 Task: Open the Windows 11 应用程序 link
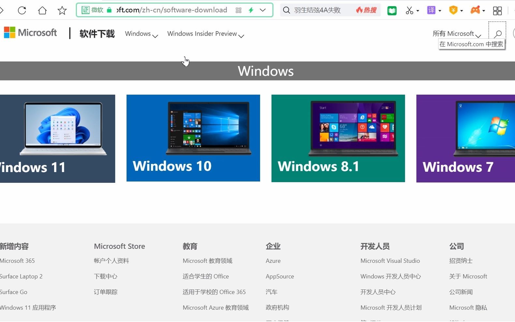(28, 308)
